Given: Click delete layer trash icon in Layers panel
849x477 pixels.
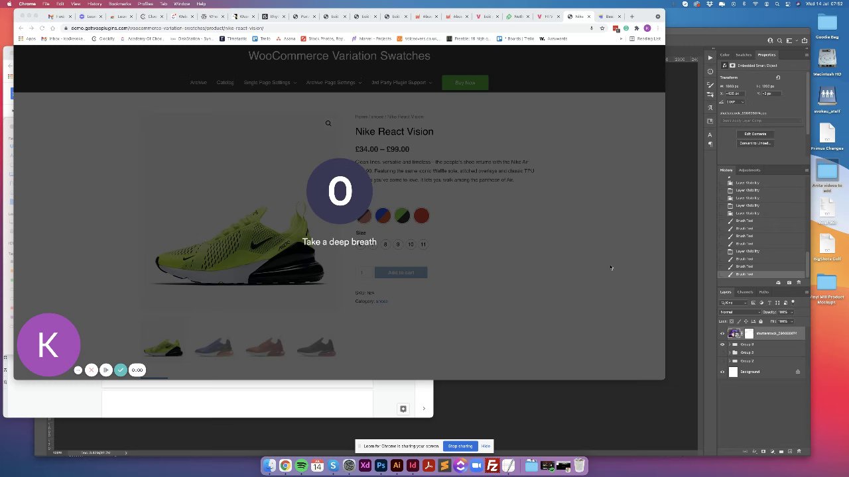Looking at the screenshot, I should [799, 451].
